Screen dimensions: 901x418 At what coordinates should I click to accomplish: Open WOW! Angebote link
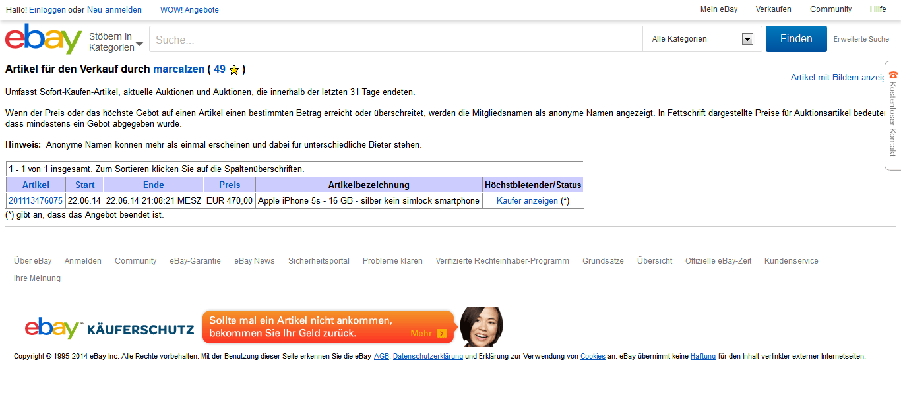tap(189, 9)
